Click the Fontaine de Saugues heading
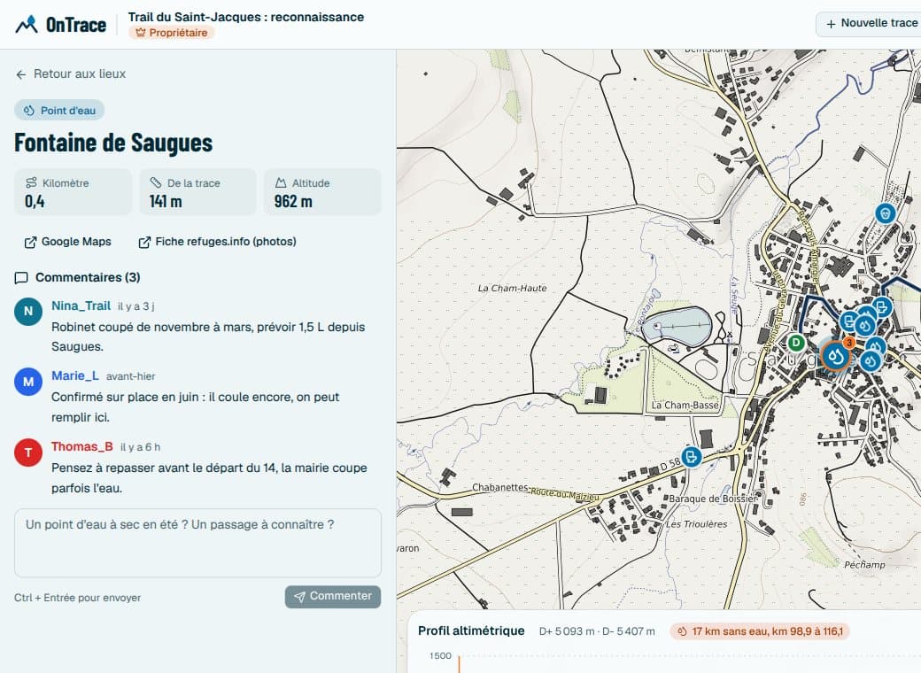921x673 pixels. point(113,143)
